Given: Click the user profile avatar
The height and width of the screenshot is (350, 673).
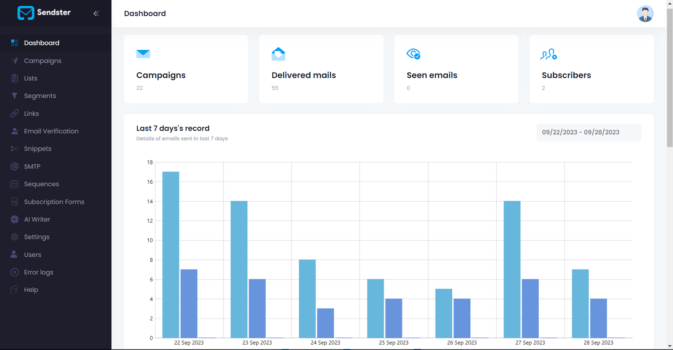Looking at the screenshot, I should [645, 14].
